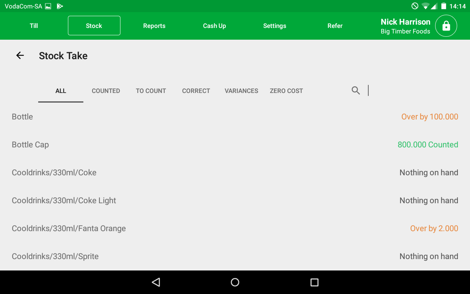The image size is (470, 294).
Task: Tap 'Nothing on hand' in the Coke Light row
Action: [429, 201]
